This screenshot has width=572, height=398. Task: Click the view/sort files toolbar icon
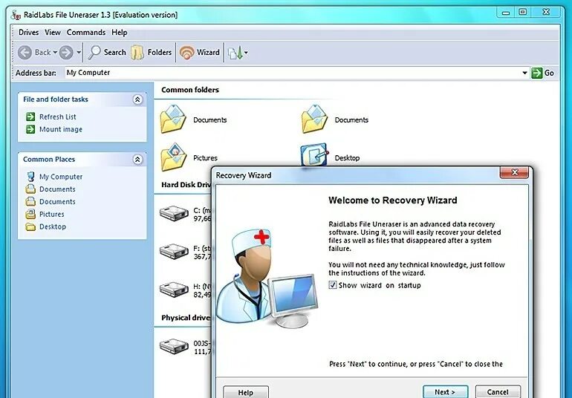click(x=235, y=53)
